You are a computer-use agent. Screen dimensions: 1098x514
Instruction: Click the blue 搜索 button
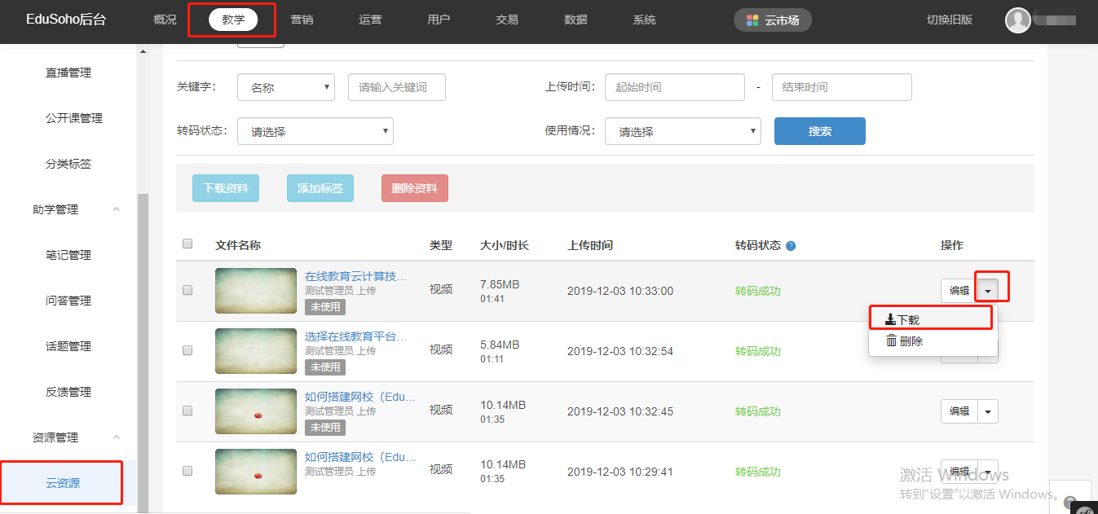819,131
